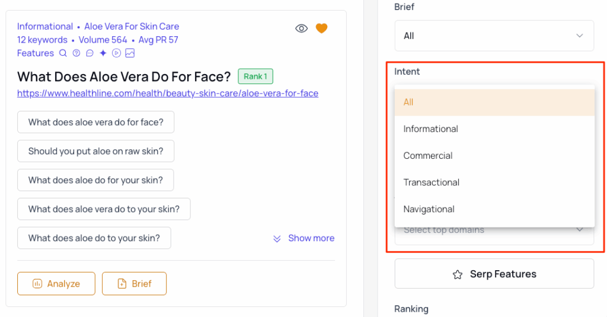Click the Analyze button
This screenshot has width=607, height=317.
tap(56, 284)
